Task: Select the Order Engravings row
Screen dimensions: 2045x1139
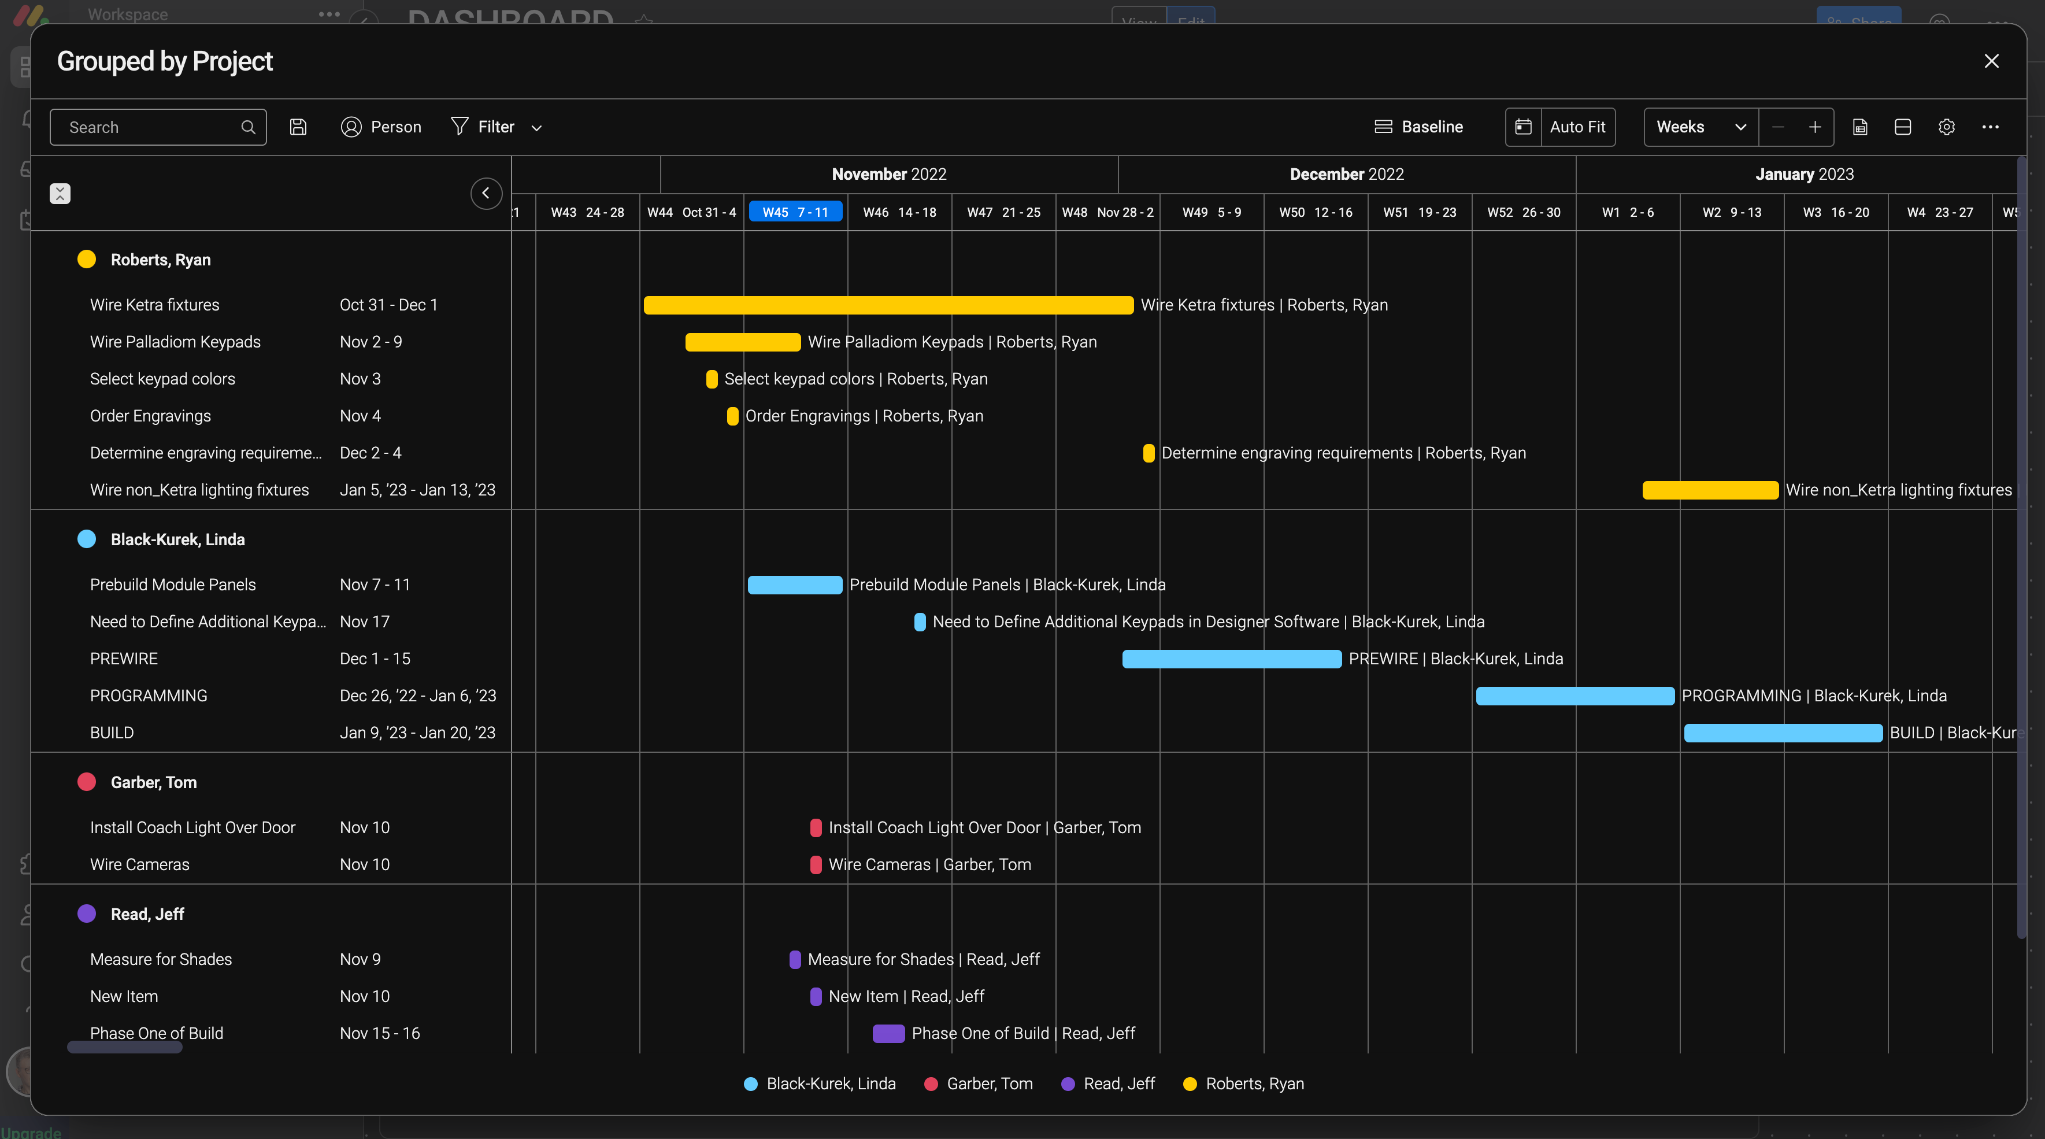Action: tap(270, 416)
